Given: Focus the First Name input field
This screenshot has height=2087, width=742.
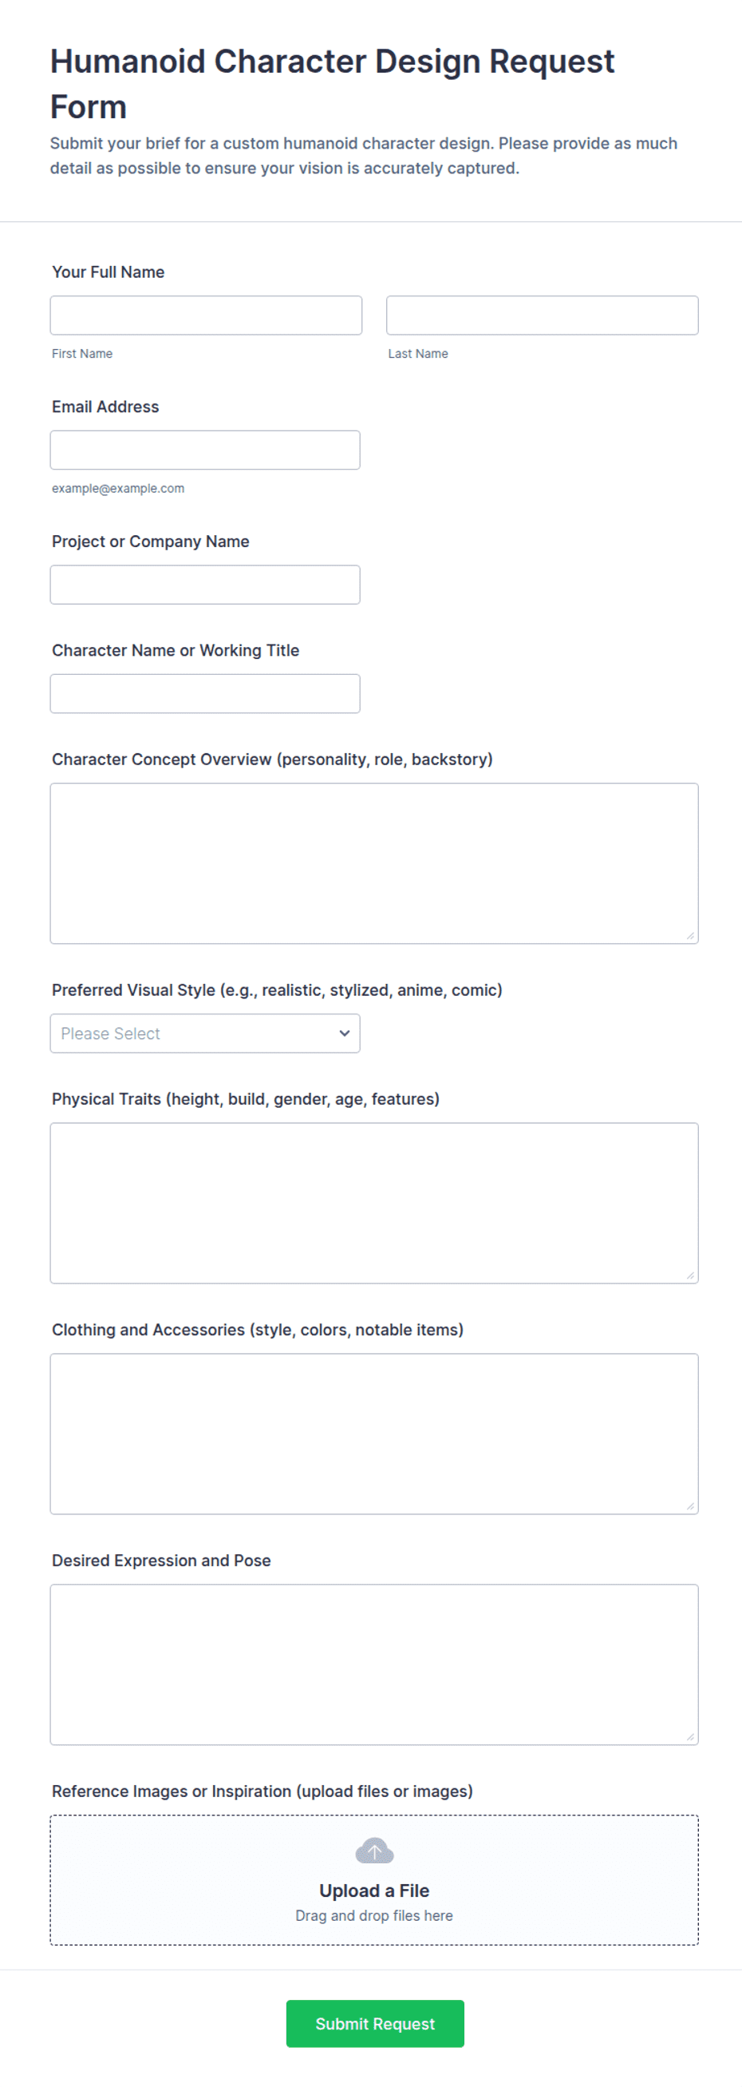Looking at the screenshot, I should [x=206, y=315].
